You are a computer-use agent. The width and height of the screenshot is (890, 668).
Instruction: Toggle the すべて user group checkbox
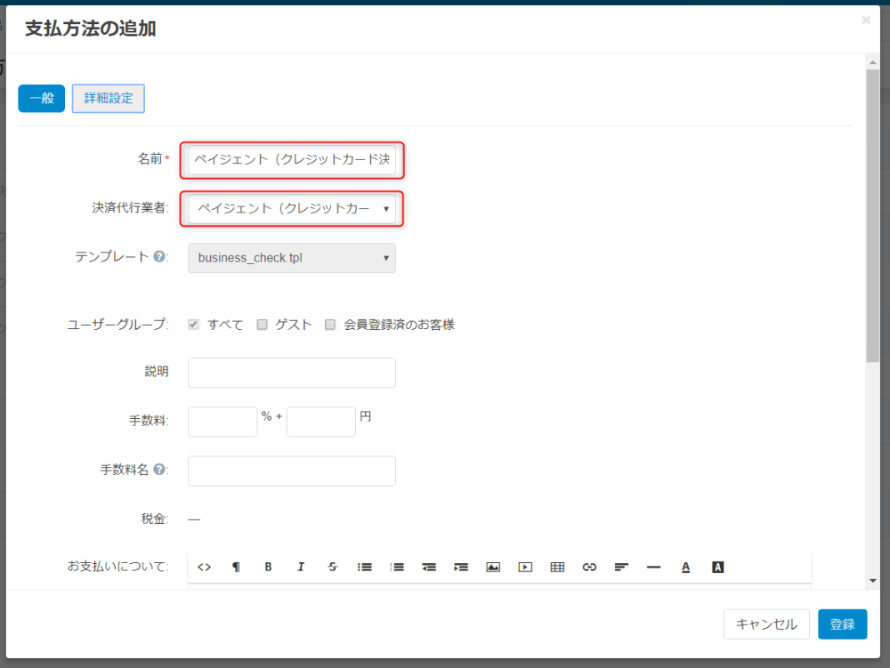193,325
